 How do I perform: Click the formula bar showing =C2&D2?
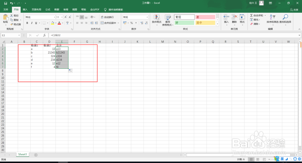click(x=173, y=35)
